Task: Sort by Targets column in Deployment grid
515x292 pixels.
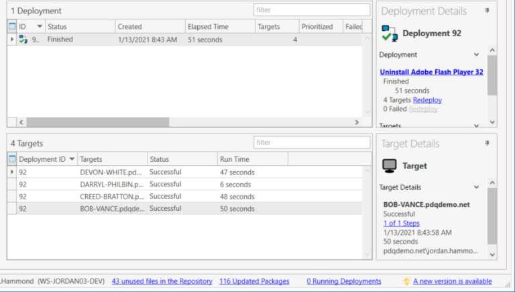Action: (277, 27)
